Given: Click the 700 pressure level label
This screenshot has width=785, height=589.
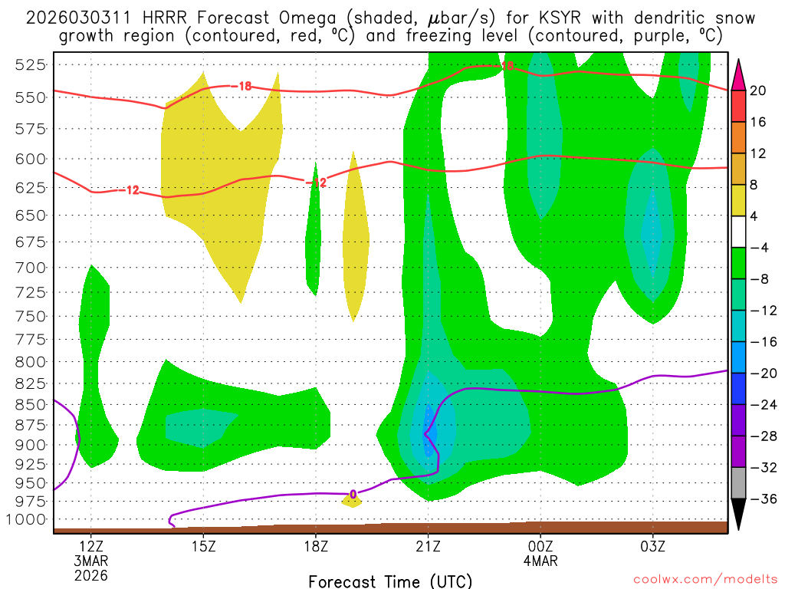Looking at the screenshot, I should point(31,268).
